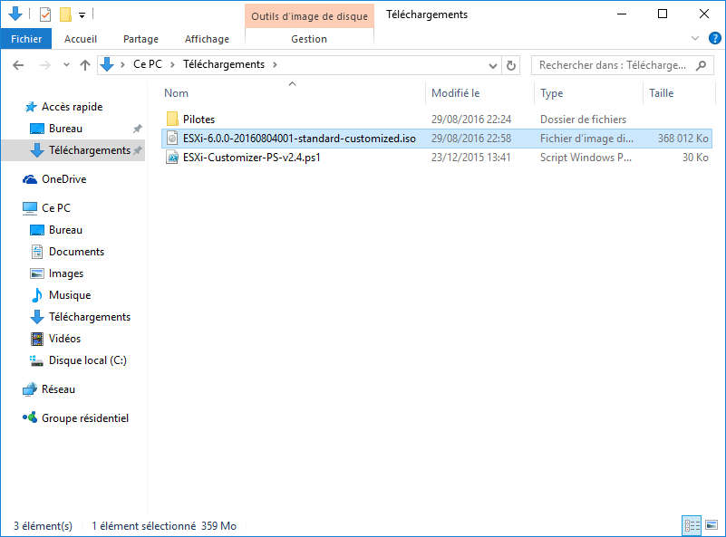The height and width of the screenshot is (537, 726).
Task: Open the Fichier ribbon tab
Action: tap(26, 39)
